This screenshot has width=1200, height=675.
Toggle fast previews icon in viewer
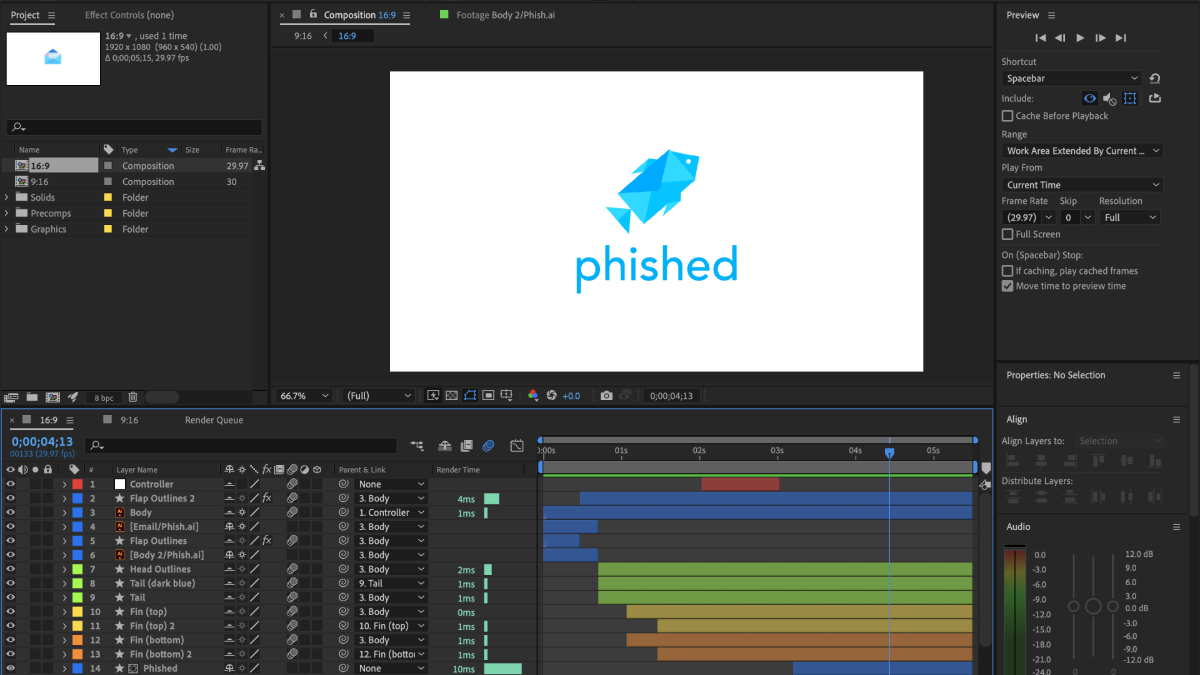[x=433, y=396]
